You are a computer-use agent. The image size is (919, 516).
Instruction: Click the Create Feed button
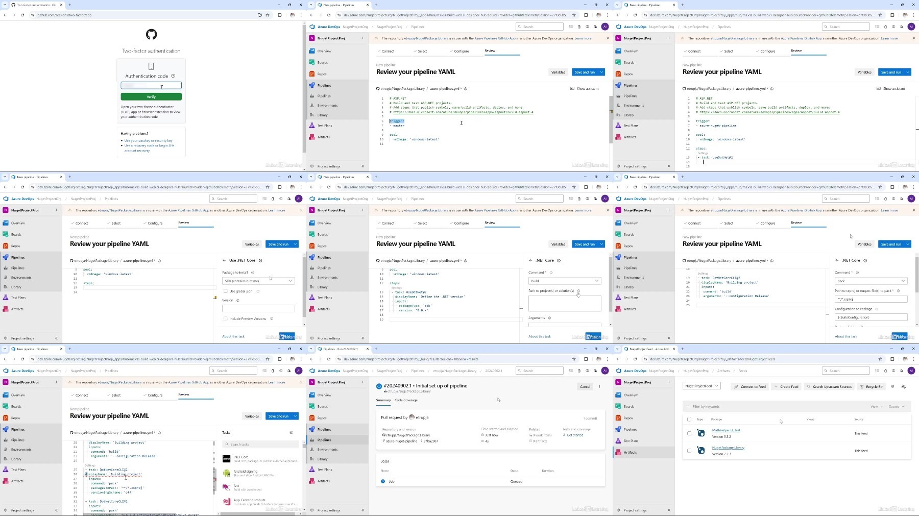tap(786, 386)
